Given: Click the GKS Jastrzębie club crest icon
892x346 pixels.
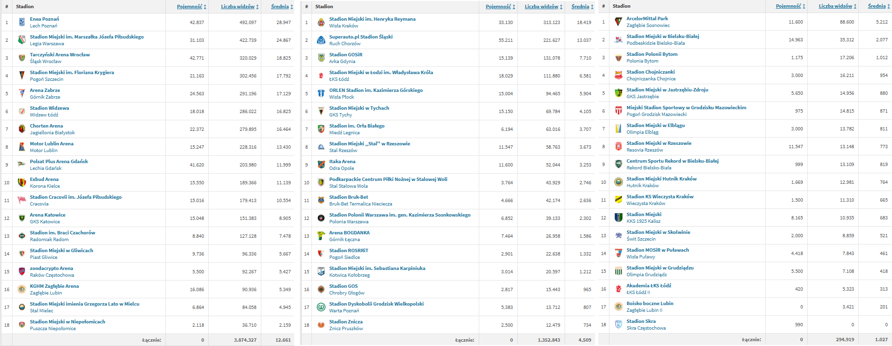Looking at the screenshot, I should [x=619, y=93].
